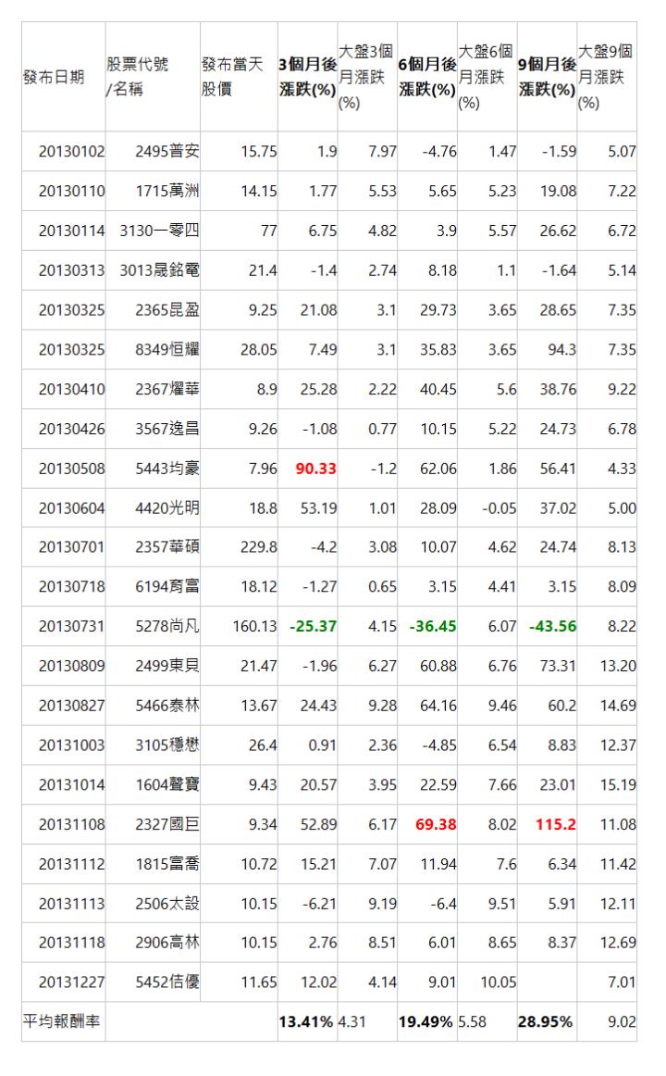Select stock name 5278尚凡
This screenshot has height=1076, width=666.
point(167,627)
